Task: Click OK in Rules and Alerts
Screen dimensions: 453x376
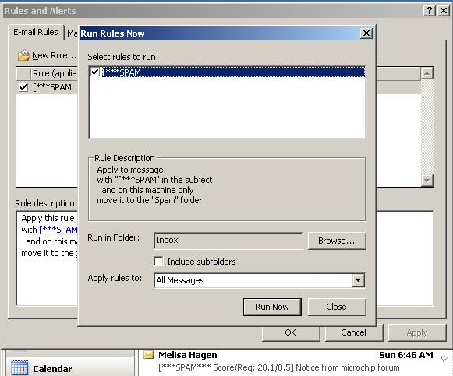Action: click(x=291, y=332)
